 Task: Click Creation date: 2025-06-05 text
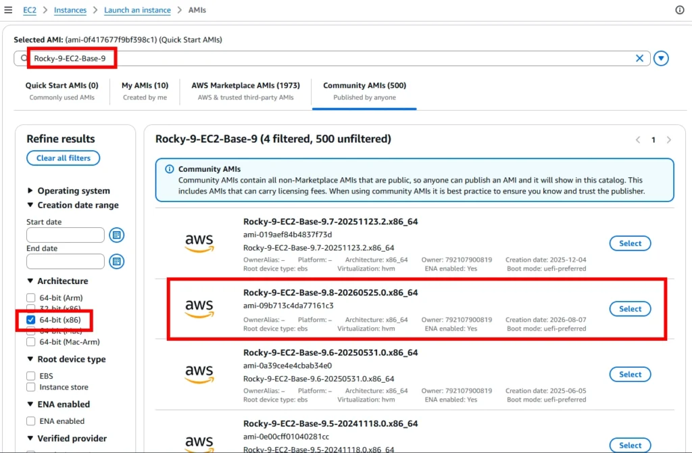(545, 391)
